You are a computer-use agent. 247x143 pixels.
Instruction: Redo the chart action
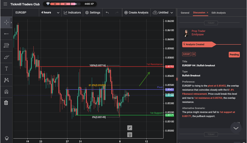tap(117, 13)
